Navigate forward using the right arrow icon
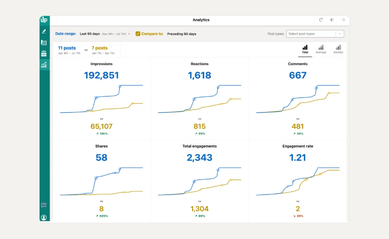Image resolution: width=389 pixels, height=239 pixels. [343, 20]
